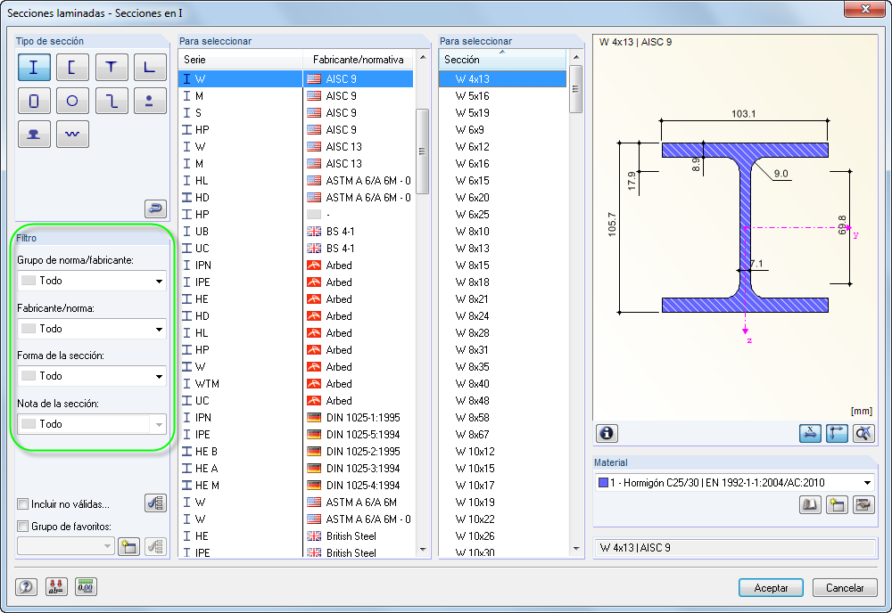This screenshot has width=892, height=613.
Task: Select series HP AISC 9
Action: tap(296, 130)
